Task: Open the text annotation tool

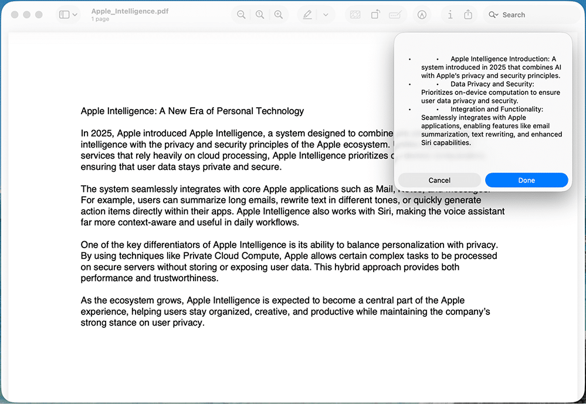Action: point(395,14)
